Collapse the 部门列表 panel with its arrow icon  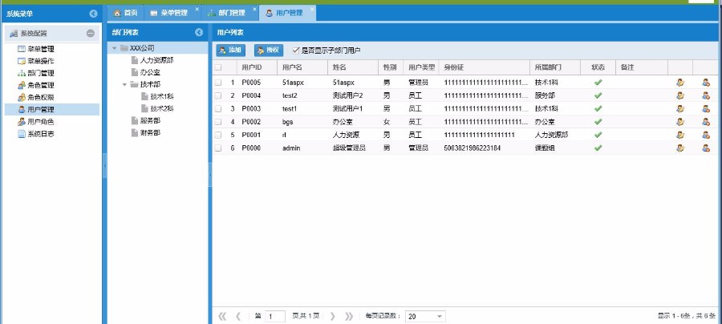(199, 33)
